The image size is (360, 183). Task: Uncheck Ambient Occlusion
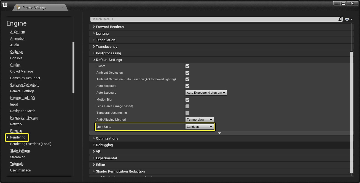(187, 73)
